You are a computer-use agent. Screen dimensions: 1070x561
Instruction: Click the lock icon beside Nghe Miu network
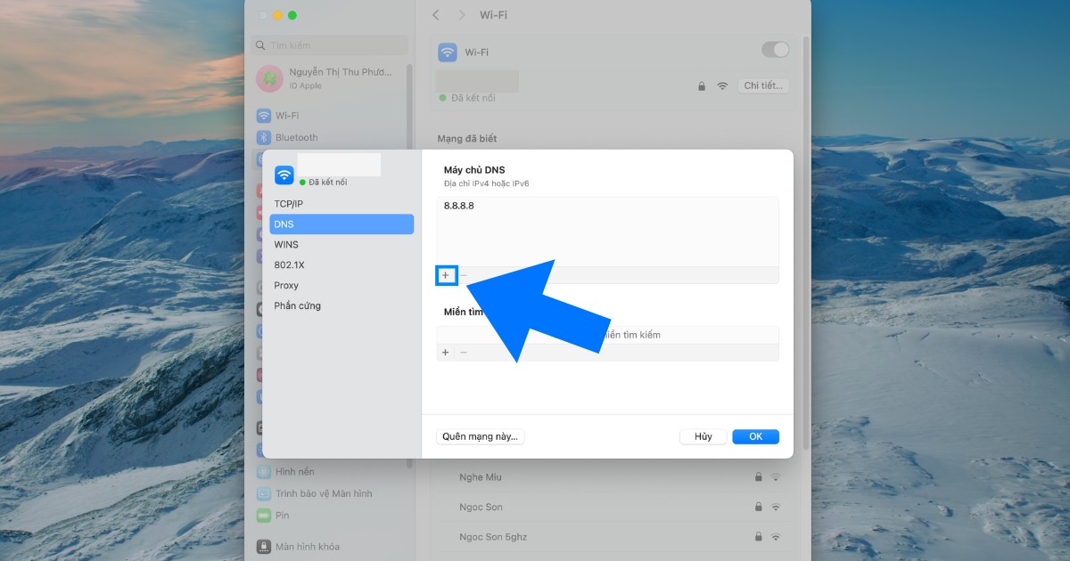click(x=759, y=476)
